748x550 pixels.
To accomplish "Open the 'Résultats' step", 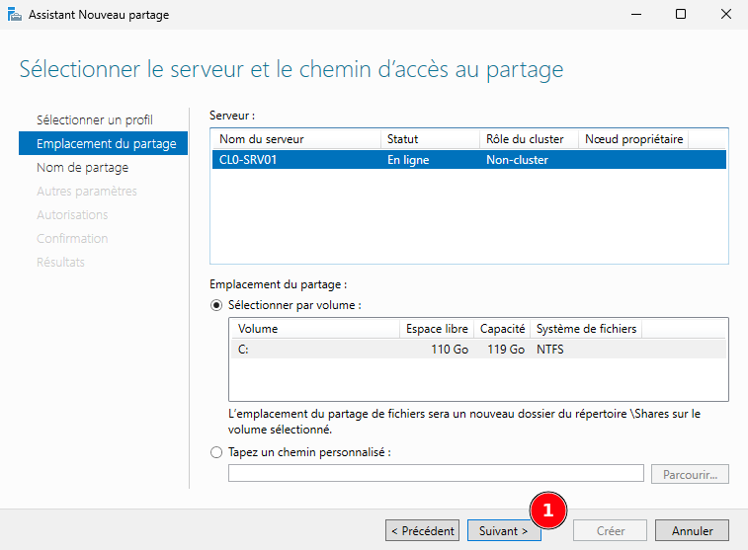I will (60, 262).
